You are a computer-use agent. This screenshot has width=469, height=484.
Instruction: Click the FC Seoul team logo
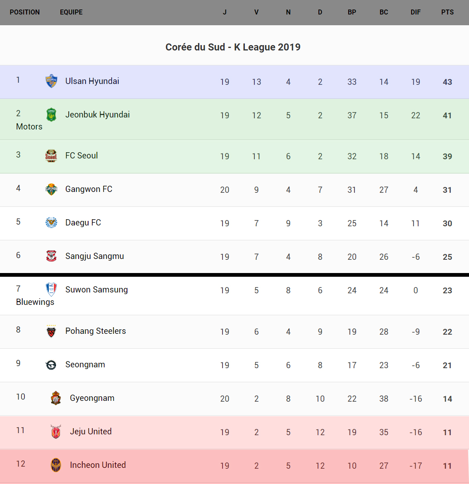(x=51, y=156)
